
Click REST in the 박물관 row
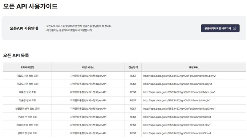133,92
